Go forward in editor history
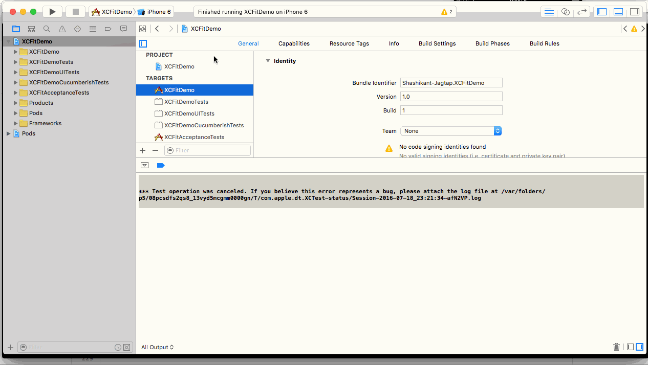648x365 pixels. pyautogui.click(x=171, y=29)
